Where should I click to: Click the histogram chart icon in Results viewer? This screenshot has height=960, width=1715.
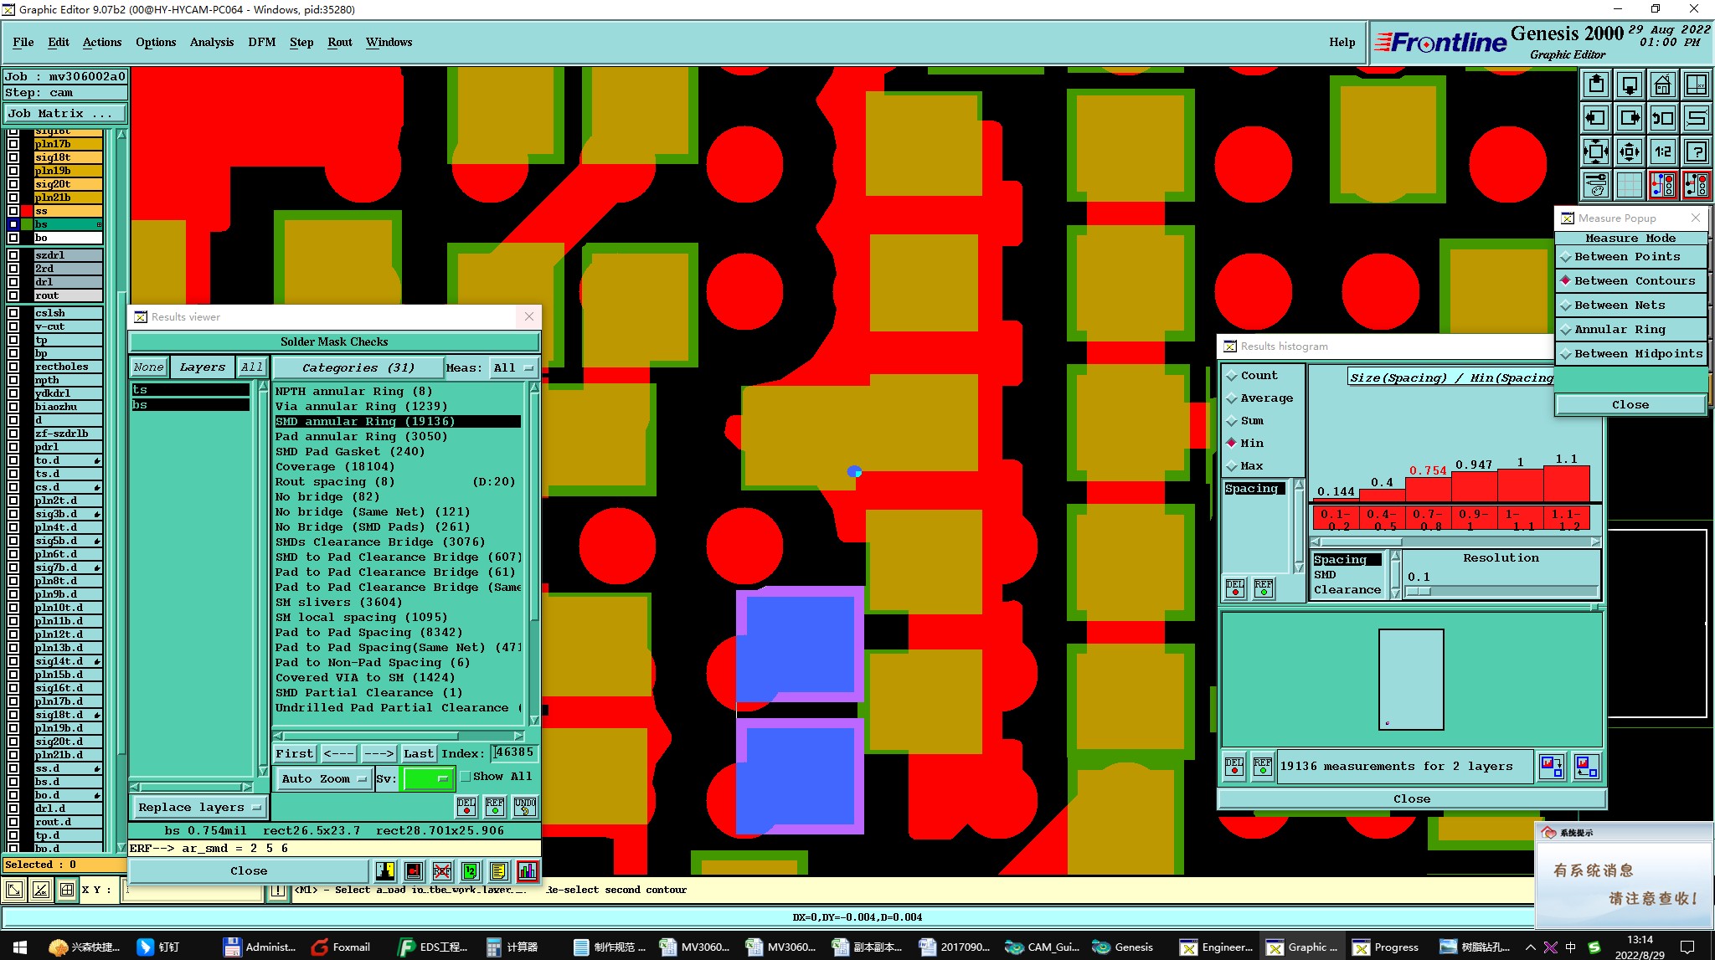point(528,871)
